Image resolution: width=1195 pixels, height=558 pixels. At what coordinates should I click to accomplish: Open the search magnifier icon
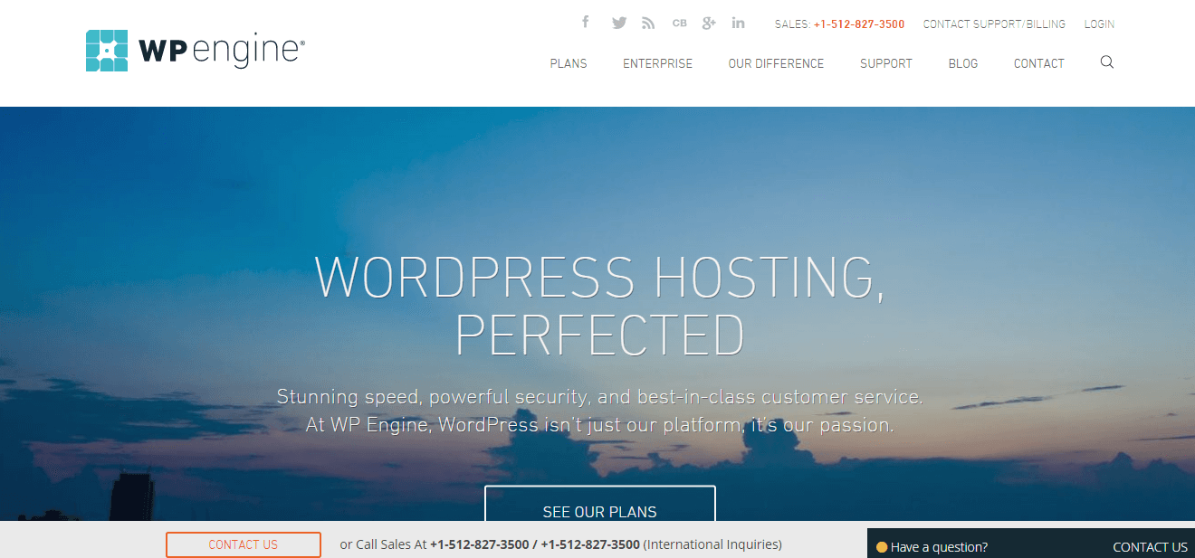tap(1107, 62)
